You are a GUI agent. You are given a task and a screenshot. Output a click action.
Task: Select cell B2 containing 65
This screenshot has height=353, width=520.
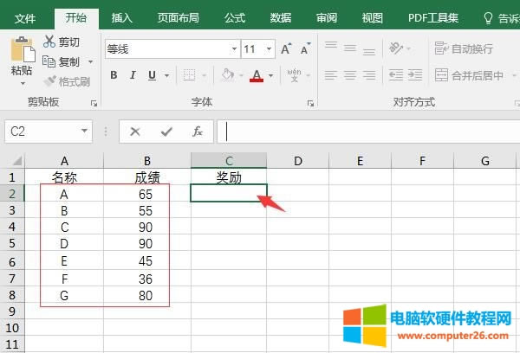tap(145, 194)
